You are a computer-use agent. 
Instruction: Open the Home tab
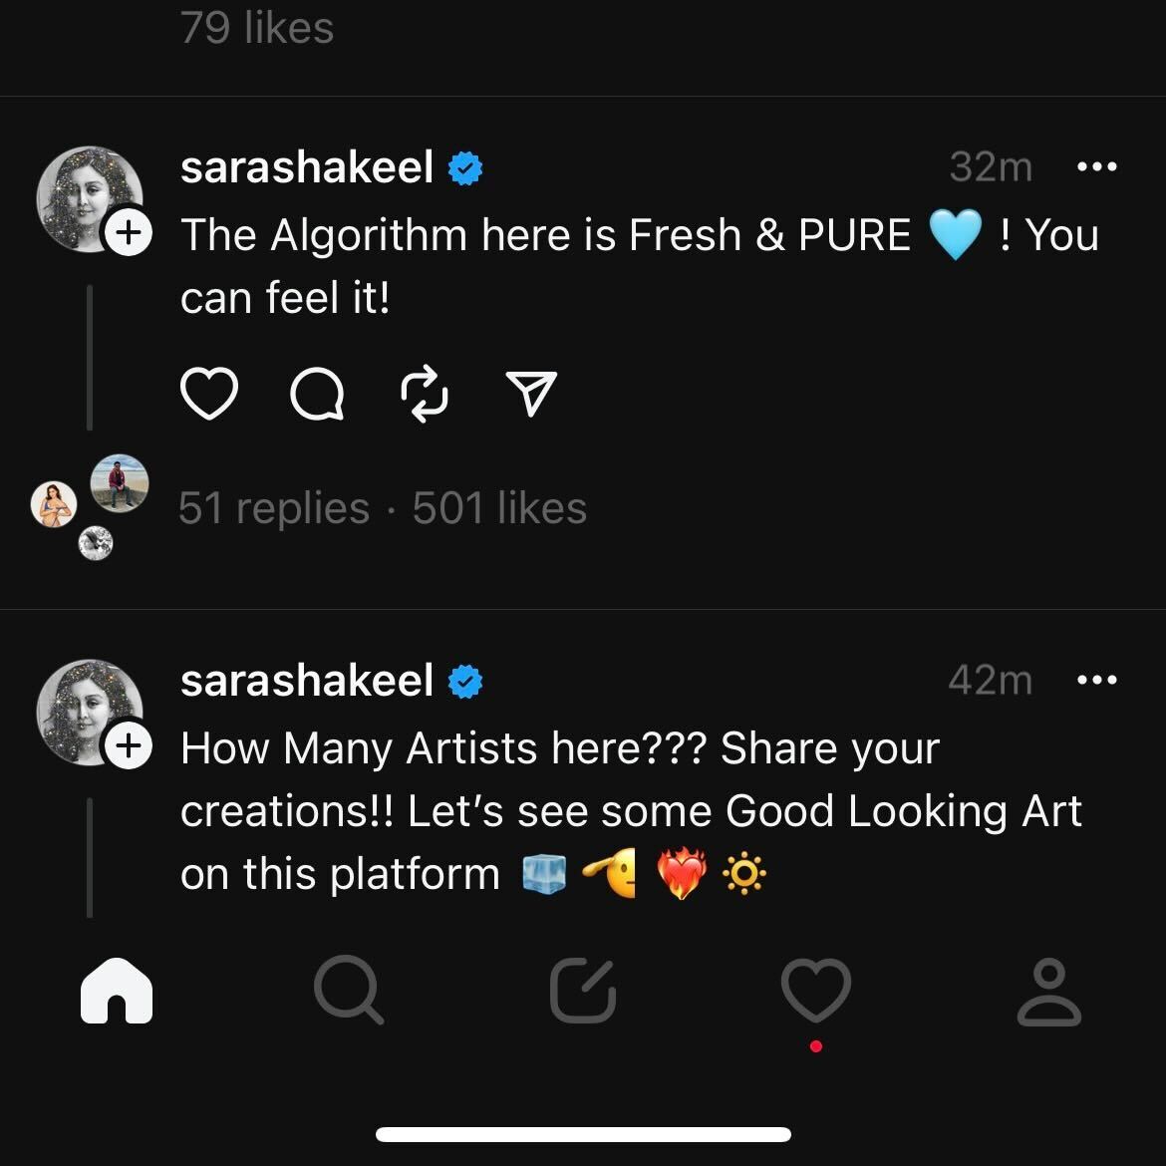117,991
